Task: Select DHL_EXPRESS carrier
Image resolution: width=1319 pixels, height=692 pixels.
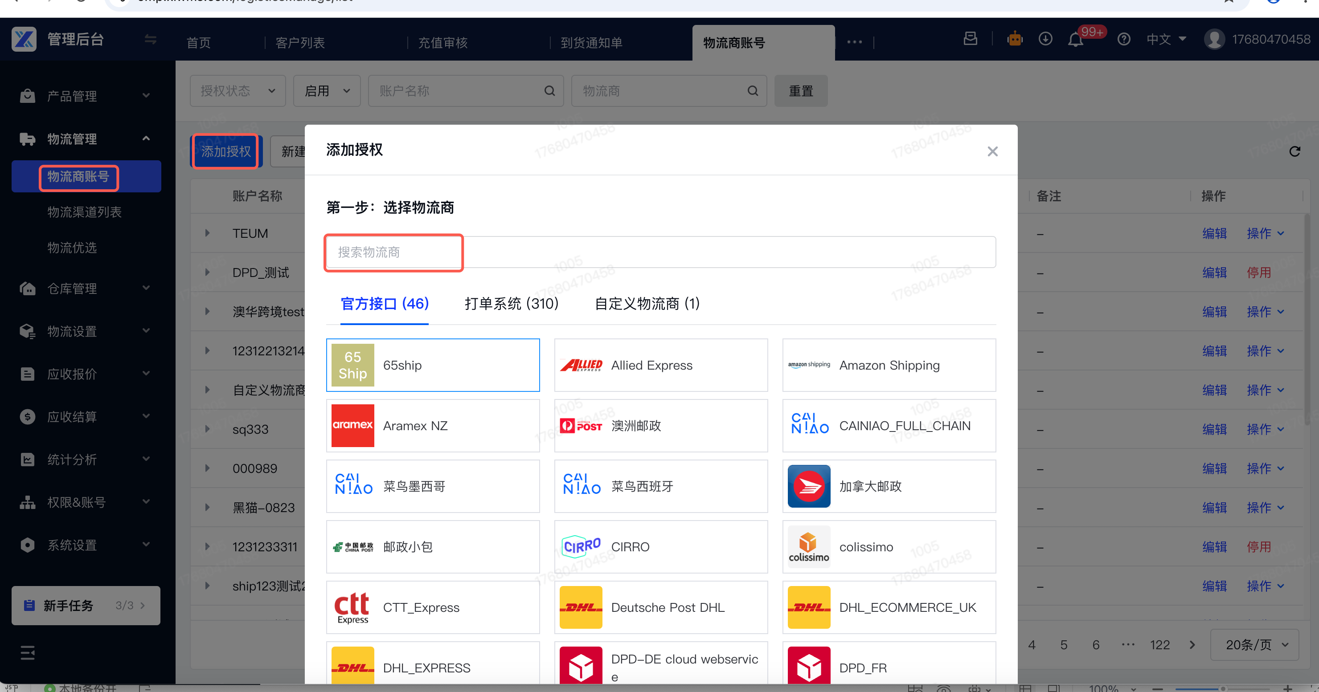Action: (433, 664)
